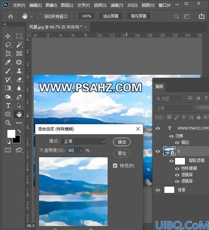Change the screen mode
The height and width of the screenshot is (230, 209).
(x=19, y=150)
